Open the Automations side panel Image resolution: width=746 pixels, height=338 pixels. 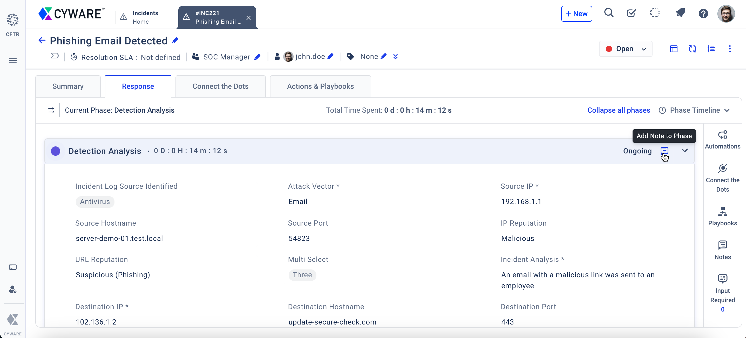pos(722,139)
